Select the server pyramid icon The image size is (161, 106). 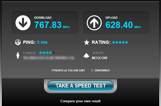click(86, 55)
